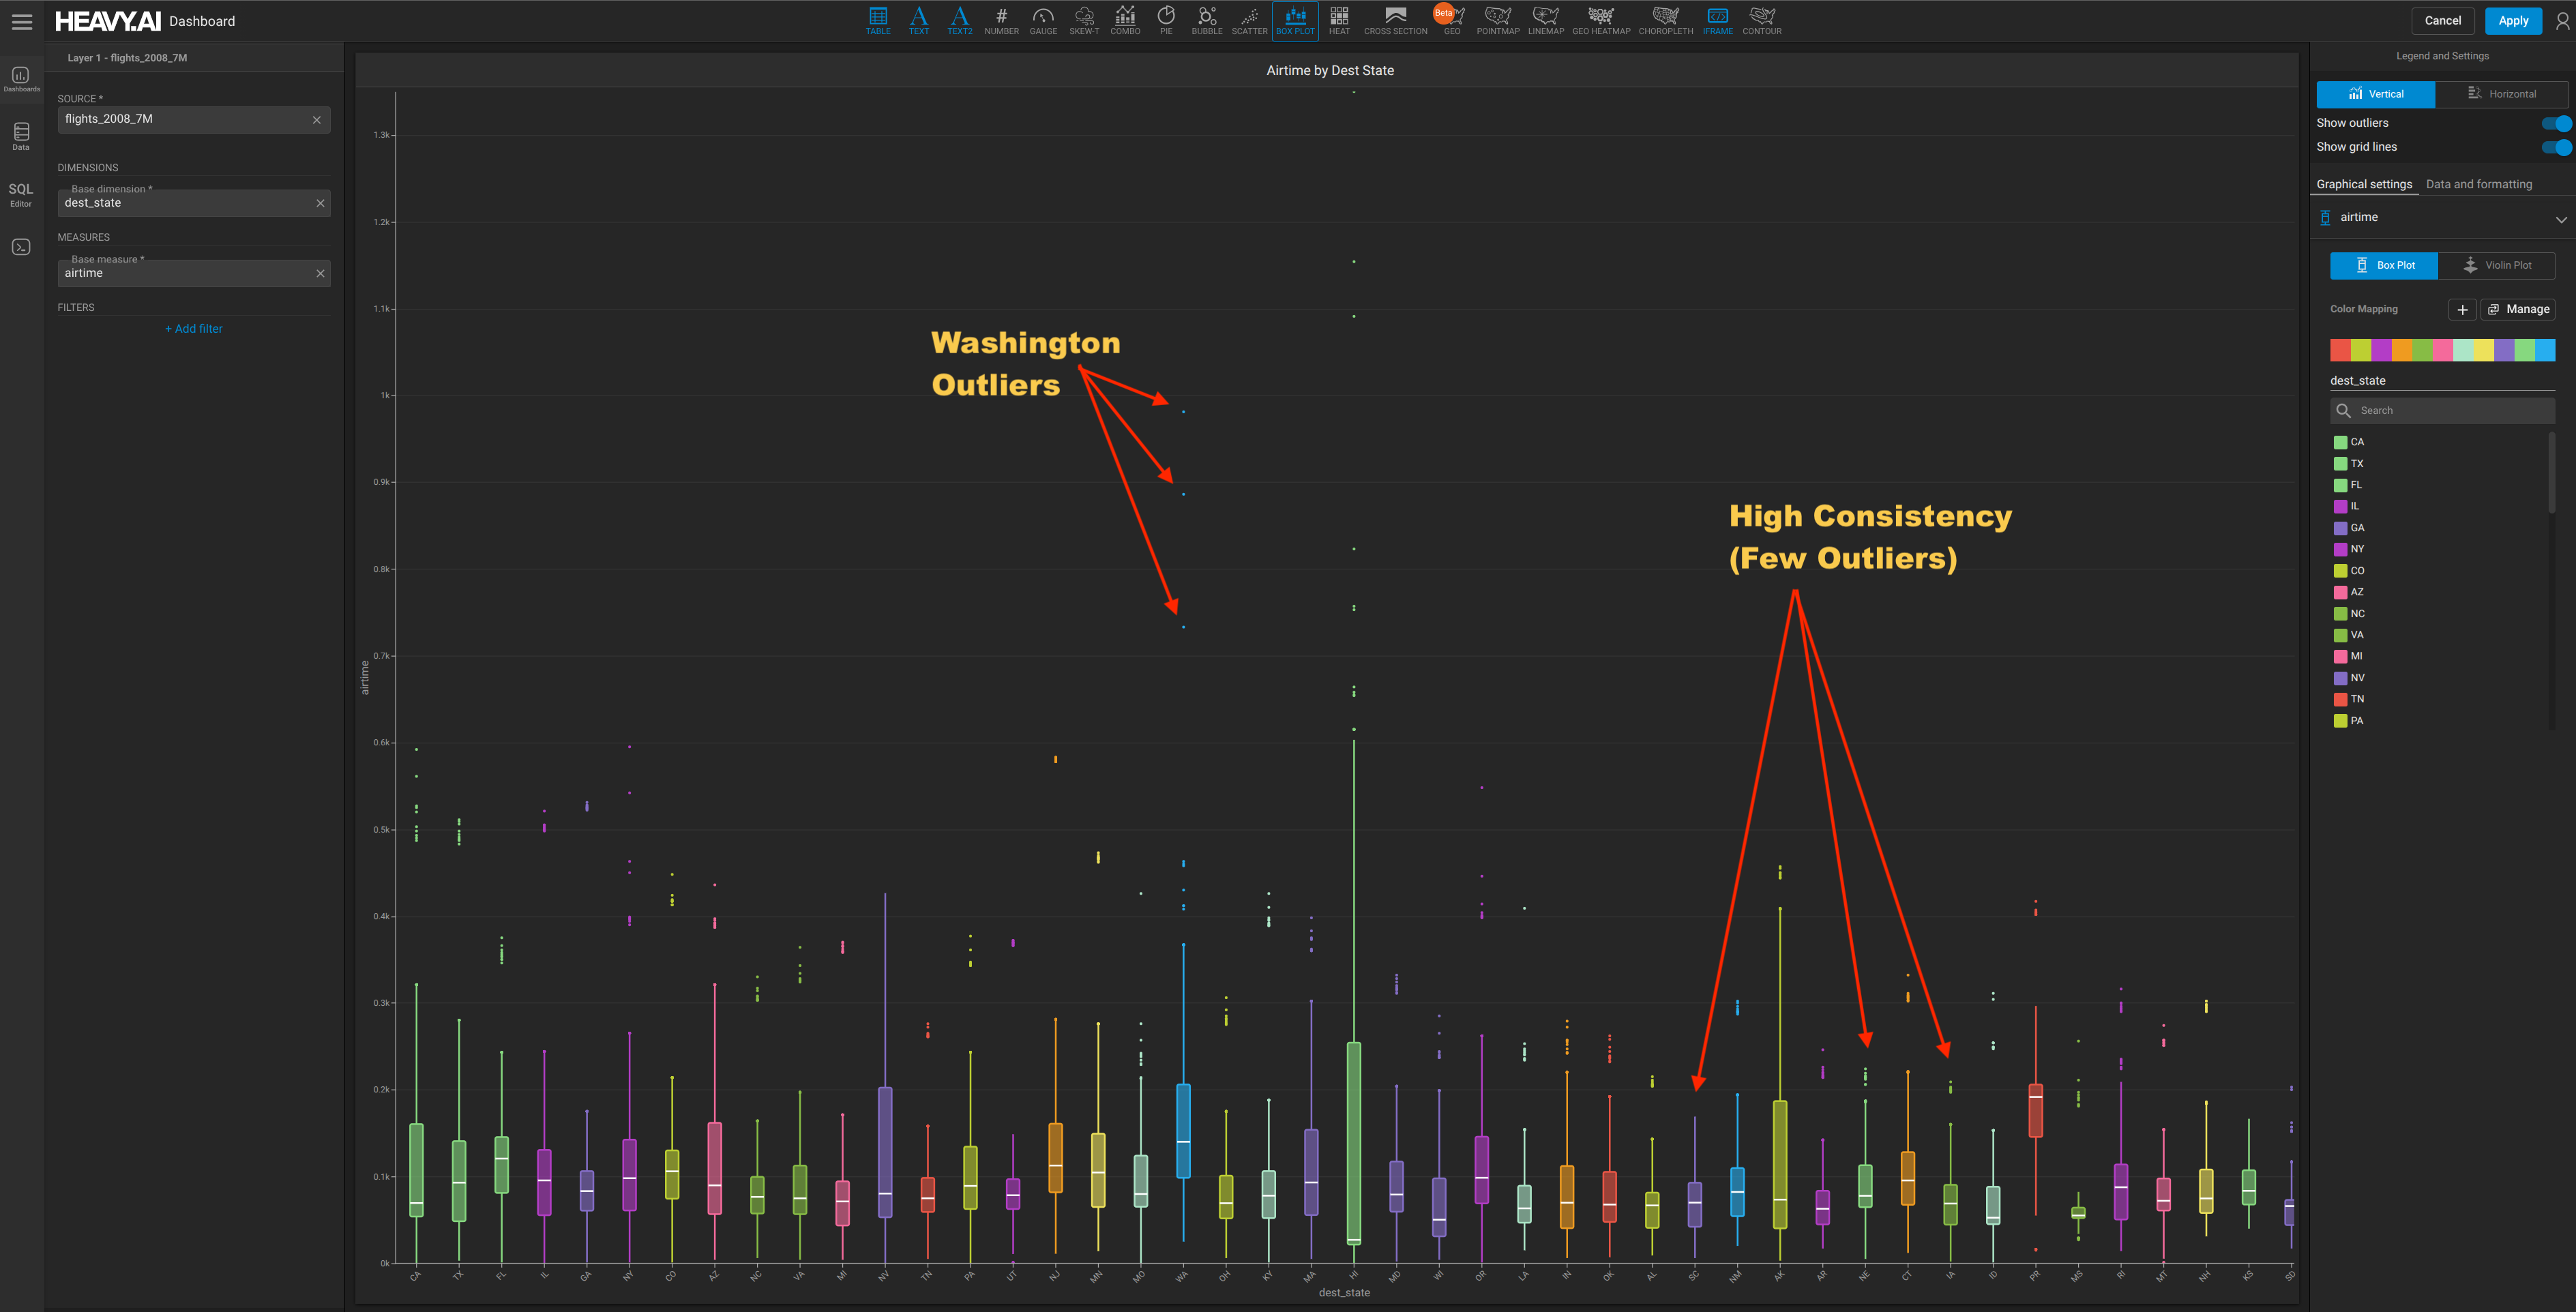Switch orientation to Horizontal
2576x1312 pixels.
[x=2503, y=93]
